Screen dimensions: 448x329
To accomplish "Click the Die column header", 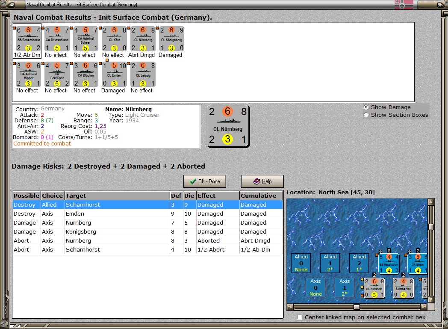I will click(x=189, y=196).
